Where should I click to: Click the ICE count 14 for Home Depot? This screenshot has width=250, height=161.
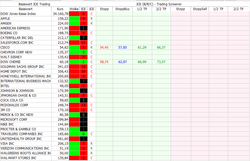(x=83, y=71)
